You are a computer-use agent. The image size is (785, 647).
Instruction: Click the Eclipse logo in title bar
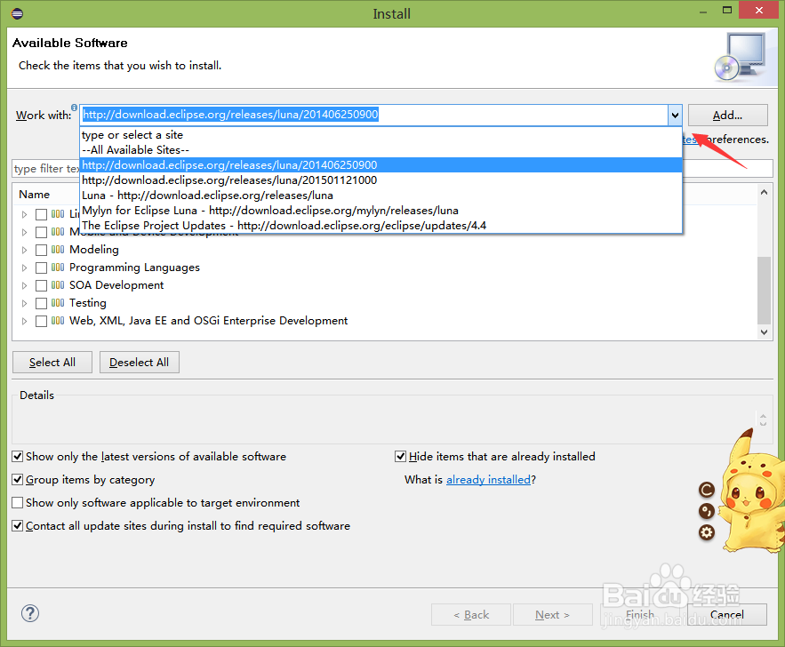click(x=17, y=13)
